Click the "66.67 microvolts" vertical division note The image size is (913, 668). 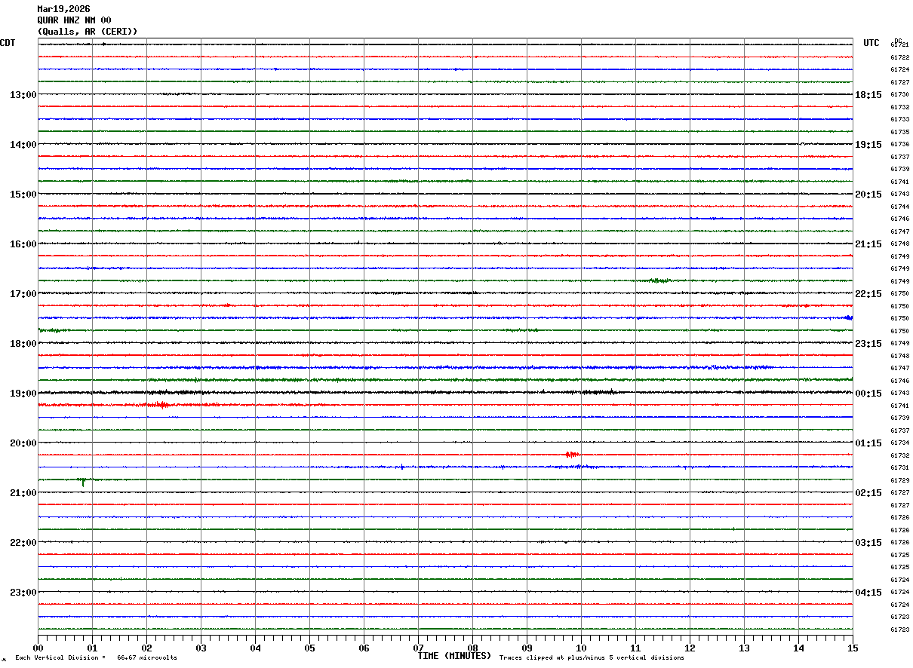(147, 657)
